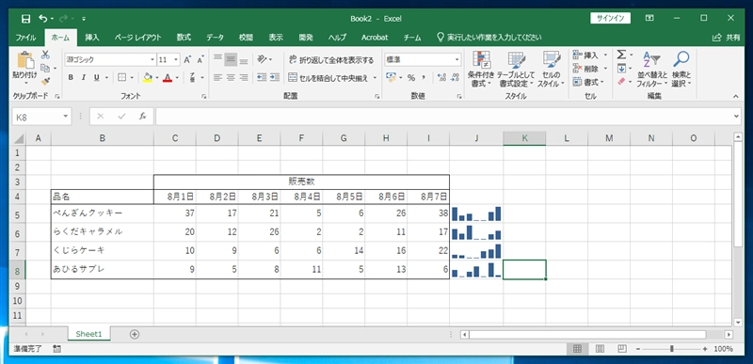Screen dimensions: 753x364
Task: Switch to Normal view
Action: [578, 349]
